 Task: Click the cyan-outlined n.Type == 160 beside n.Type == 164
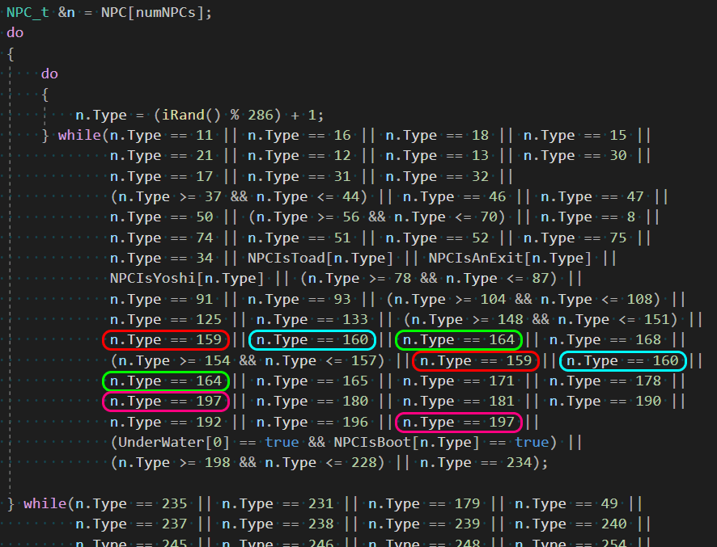[312, 340]
